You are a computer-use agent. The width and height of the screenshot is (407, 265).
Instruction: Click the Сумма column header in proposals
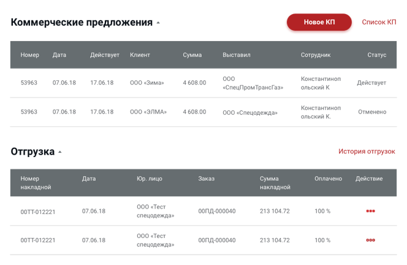coord(192,55)
